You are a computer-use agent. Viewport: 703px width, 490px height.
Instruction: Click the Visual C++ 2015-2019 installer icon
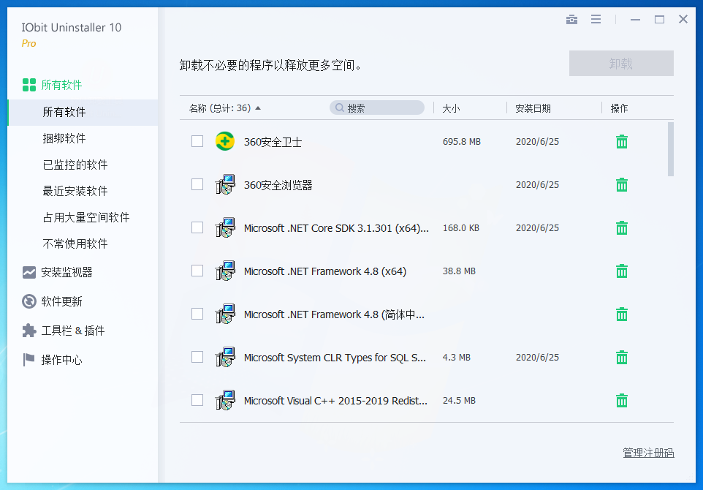225,400
